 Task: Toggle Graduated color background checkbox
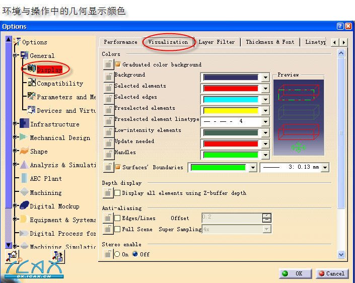tap(117, 64)
